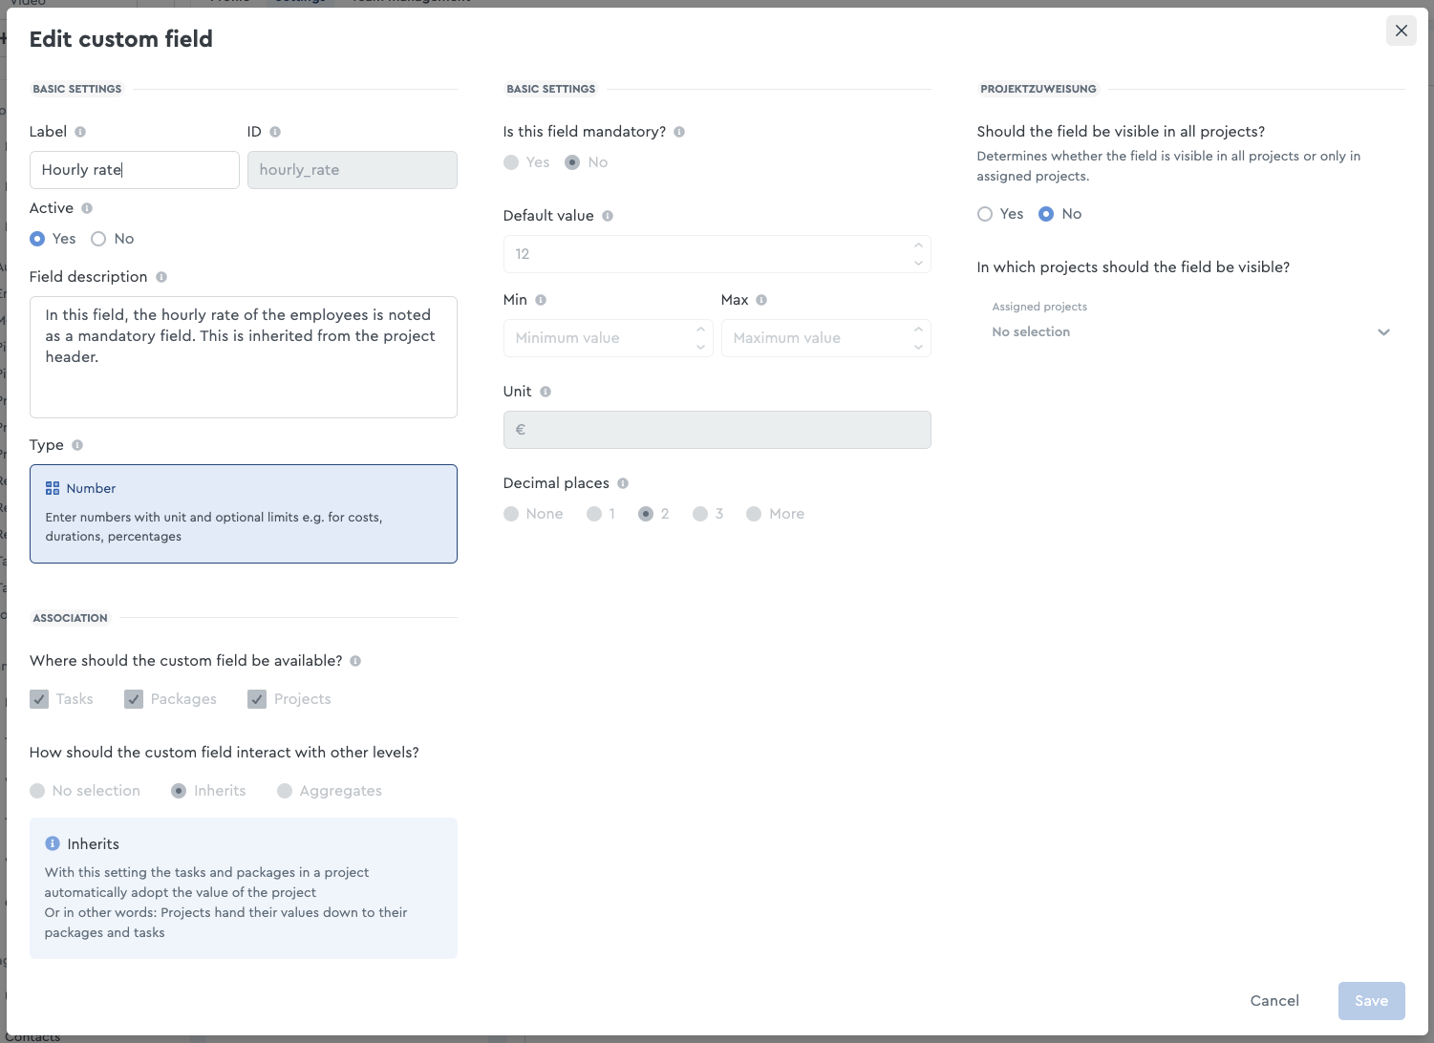Set Active to Yes

37,239
